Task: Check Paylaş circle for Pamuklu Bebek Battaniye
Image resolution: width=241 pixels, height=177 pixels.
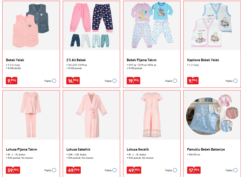Action: click(235, 170)
